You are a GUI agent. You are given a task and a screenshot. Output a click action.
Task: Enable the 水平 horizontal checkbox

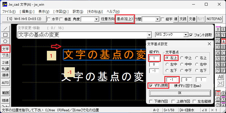click(49, 19)
